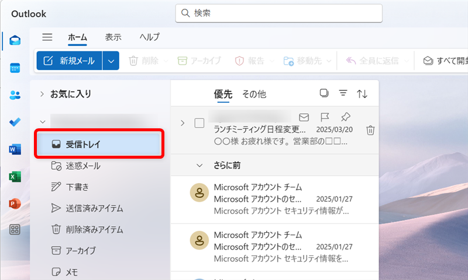Viewport: 468px width, 280px height.
Task: Open the 全員に返信 dropdown arrow
Action: pos(406,61)
